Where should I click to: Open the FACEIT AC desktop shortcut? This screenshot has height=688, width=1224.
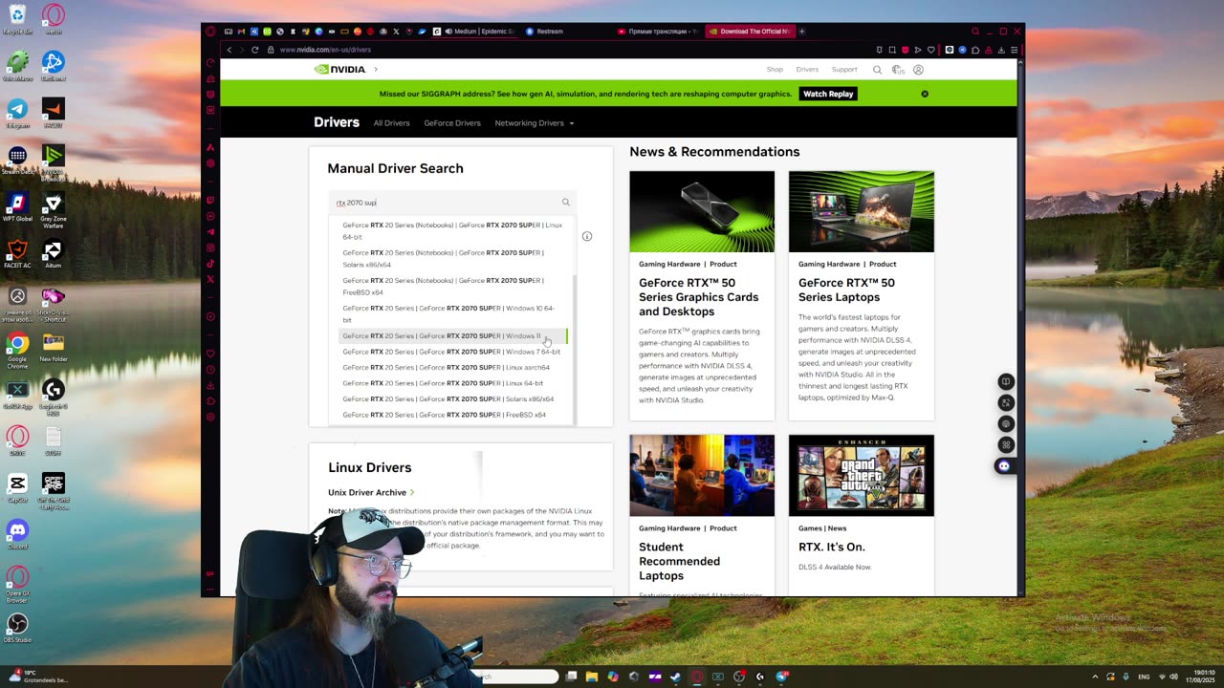click(x=17, y=252)
